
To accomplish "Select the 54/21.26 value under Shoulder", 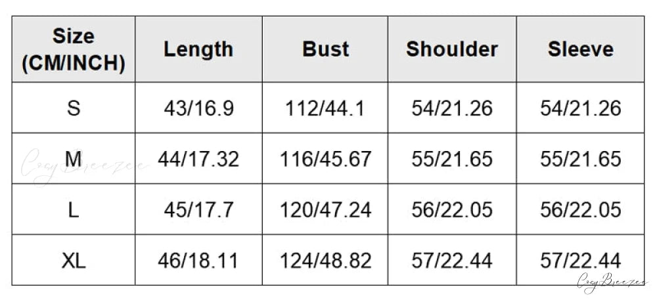I will [452, 108].
